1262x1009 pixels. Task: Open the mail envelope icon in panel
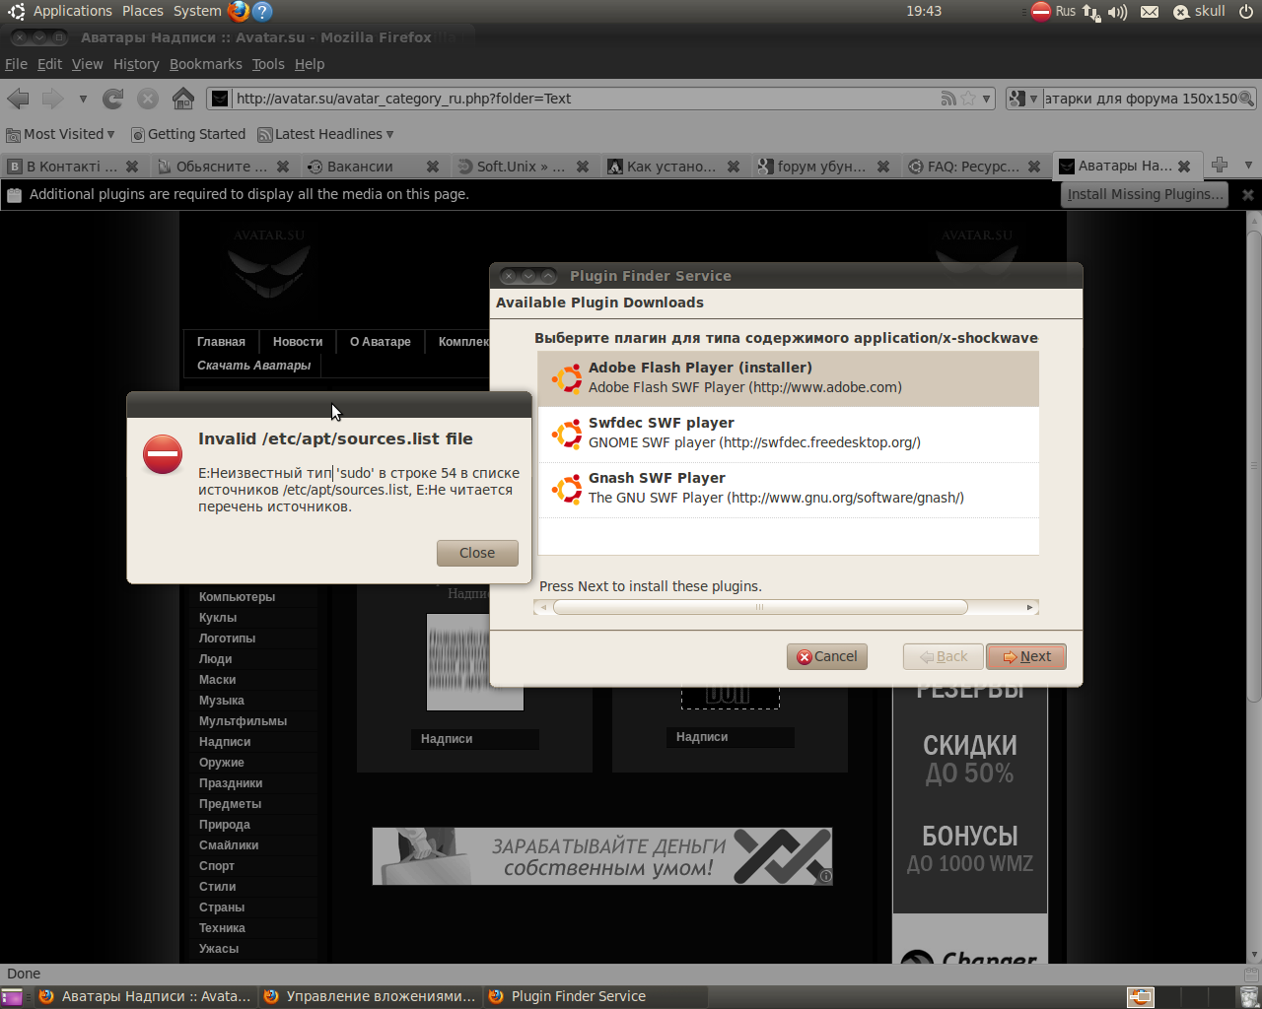1150,12
